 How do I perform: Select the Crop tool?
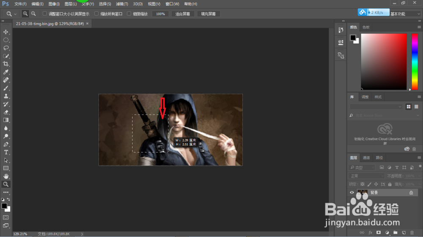coord(5,64)
